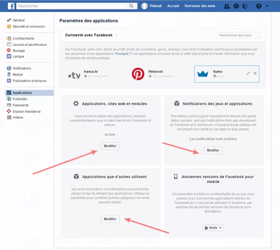
Task: Expand the account menu arrow
Action: 267,6
